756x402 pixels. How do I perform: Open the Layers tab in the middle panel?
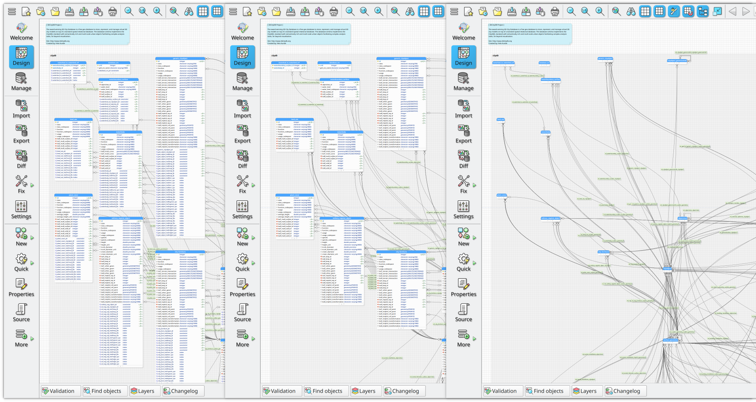(x=366, y=391)
